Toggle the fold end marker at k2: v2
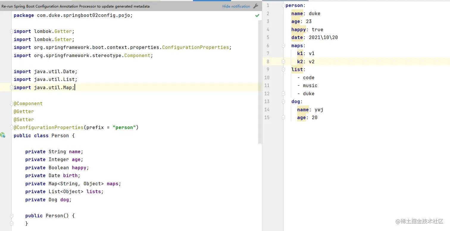Screen dimensions: 450x231 pyautogui.click(x=283, y=62)
